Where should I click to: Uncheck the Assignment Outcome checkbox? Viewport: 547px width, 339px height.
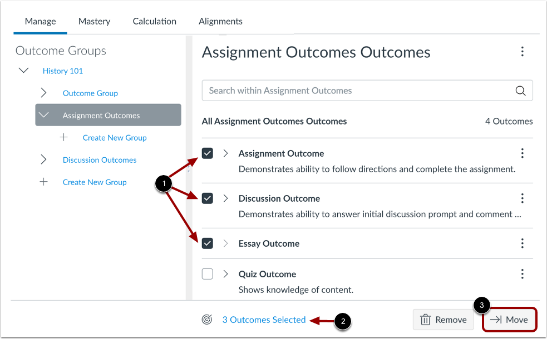coord(207,153)
